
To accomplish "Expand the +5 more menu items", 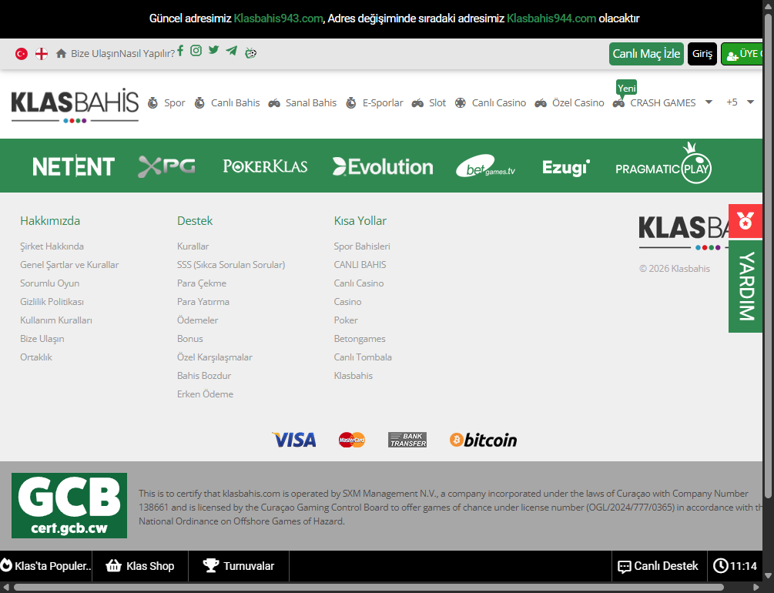I will pyautogui.click(x=740, y=102).
